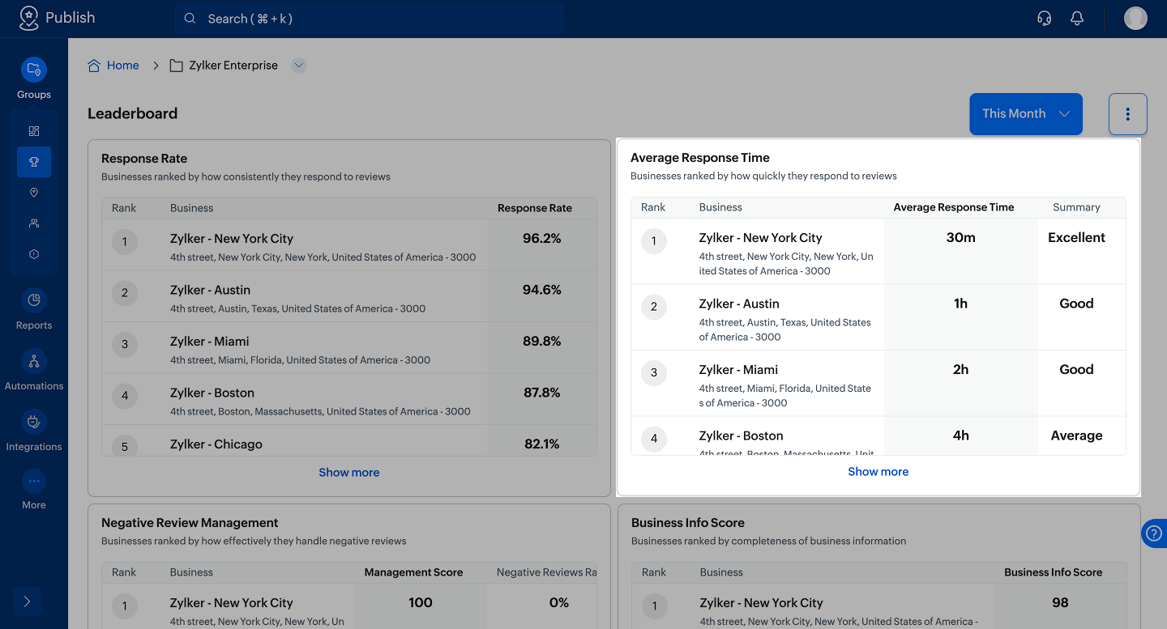1167x629 pixels.
Task: Open the Groups section in sidebar
Action: pos(34,70)
